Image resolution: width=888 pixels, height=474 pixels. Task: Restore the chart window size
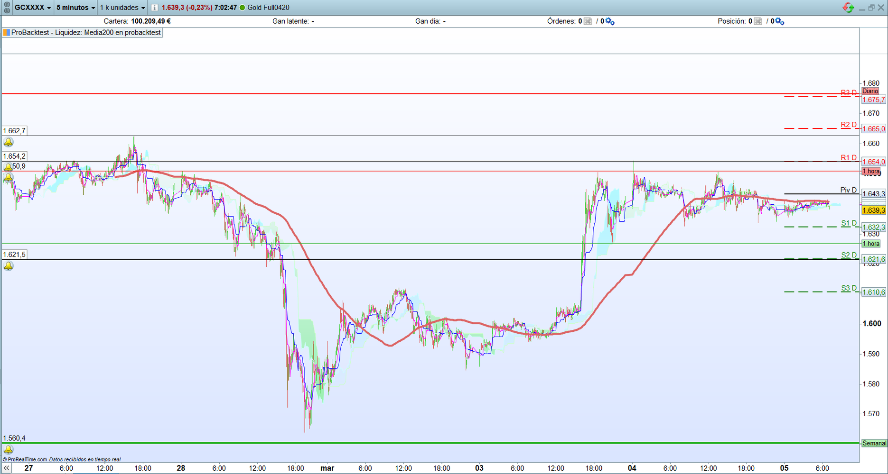click(x=871, y=8)
